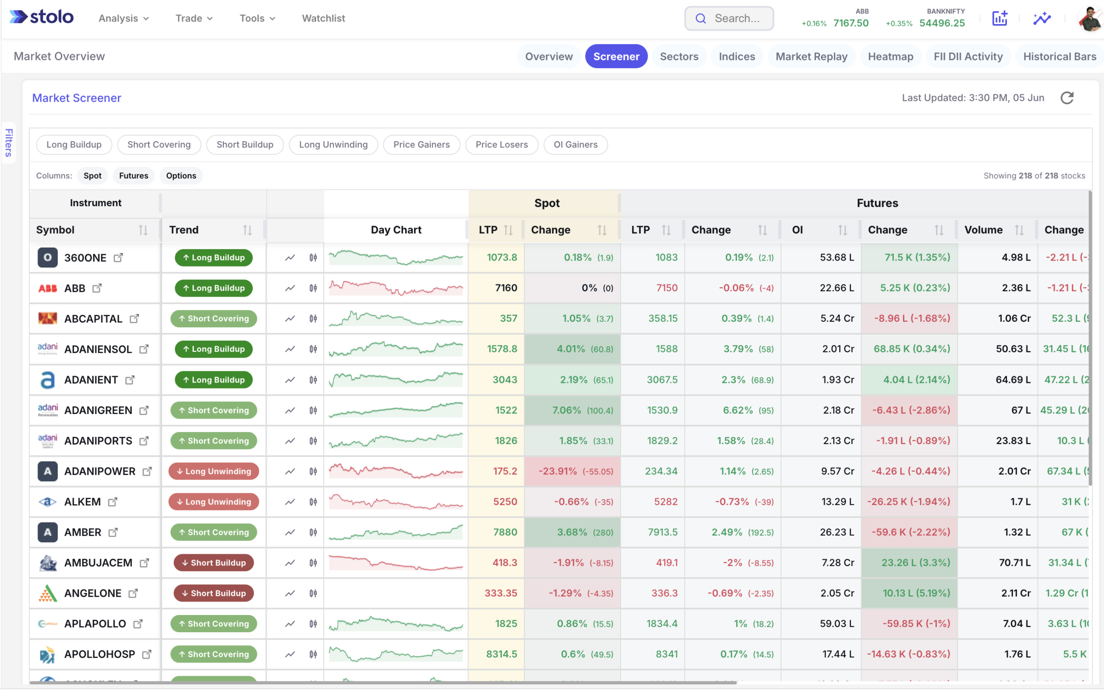Toggle Short Buildup filter chip
Viewport: 1104px width, 690px height.
click(x=245, y=144)
